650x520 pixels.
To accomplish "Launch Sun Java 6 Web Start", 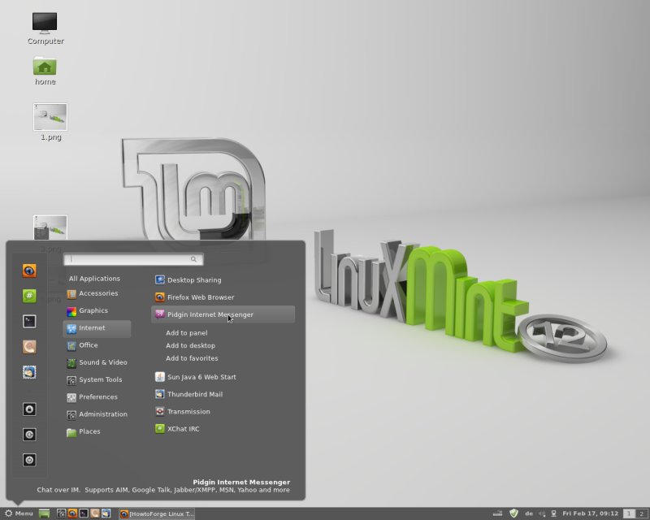I will [223, 377].
